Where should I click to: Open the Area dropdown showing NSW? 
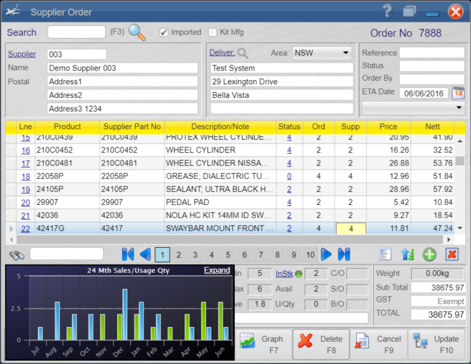click(x=322, y=53)
